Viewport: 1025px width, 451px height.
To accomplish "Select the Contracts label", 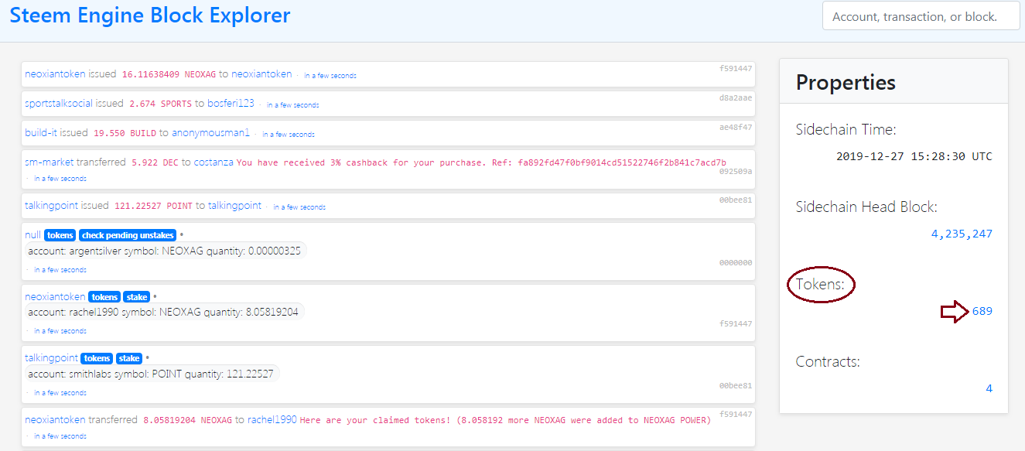I will (828, 361).
